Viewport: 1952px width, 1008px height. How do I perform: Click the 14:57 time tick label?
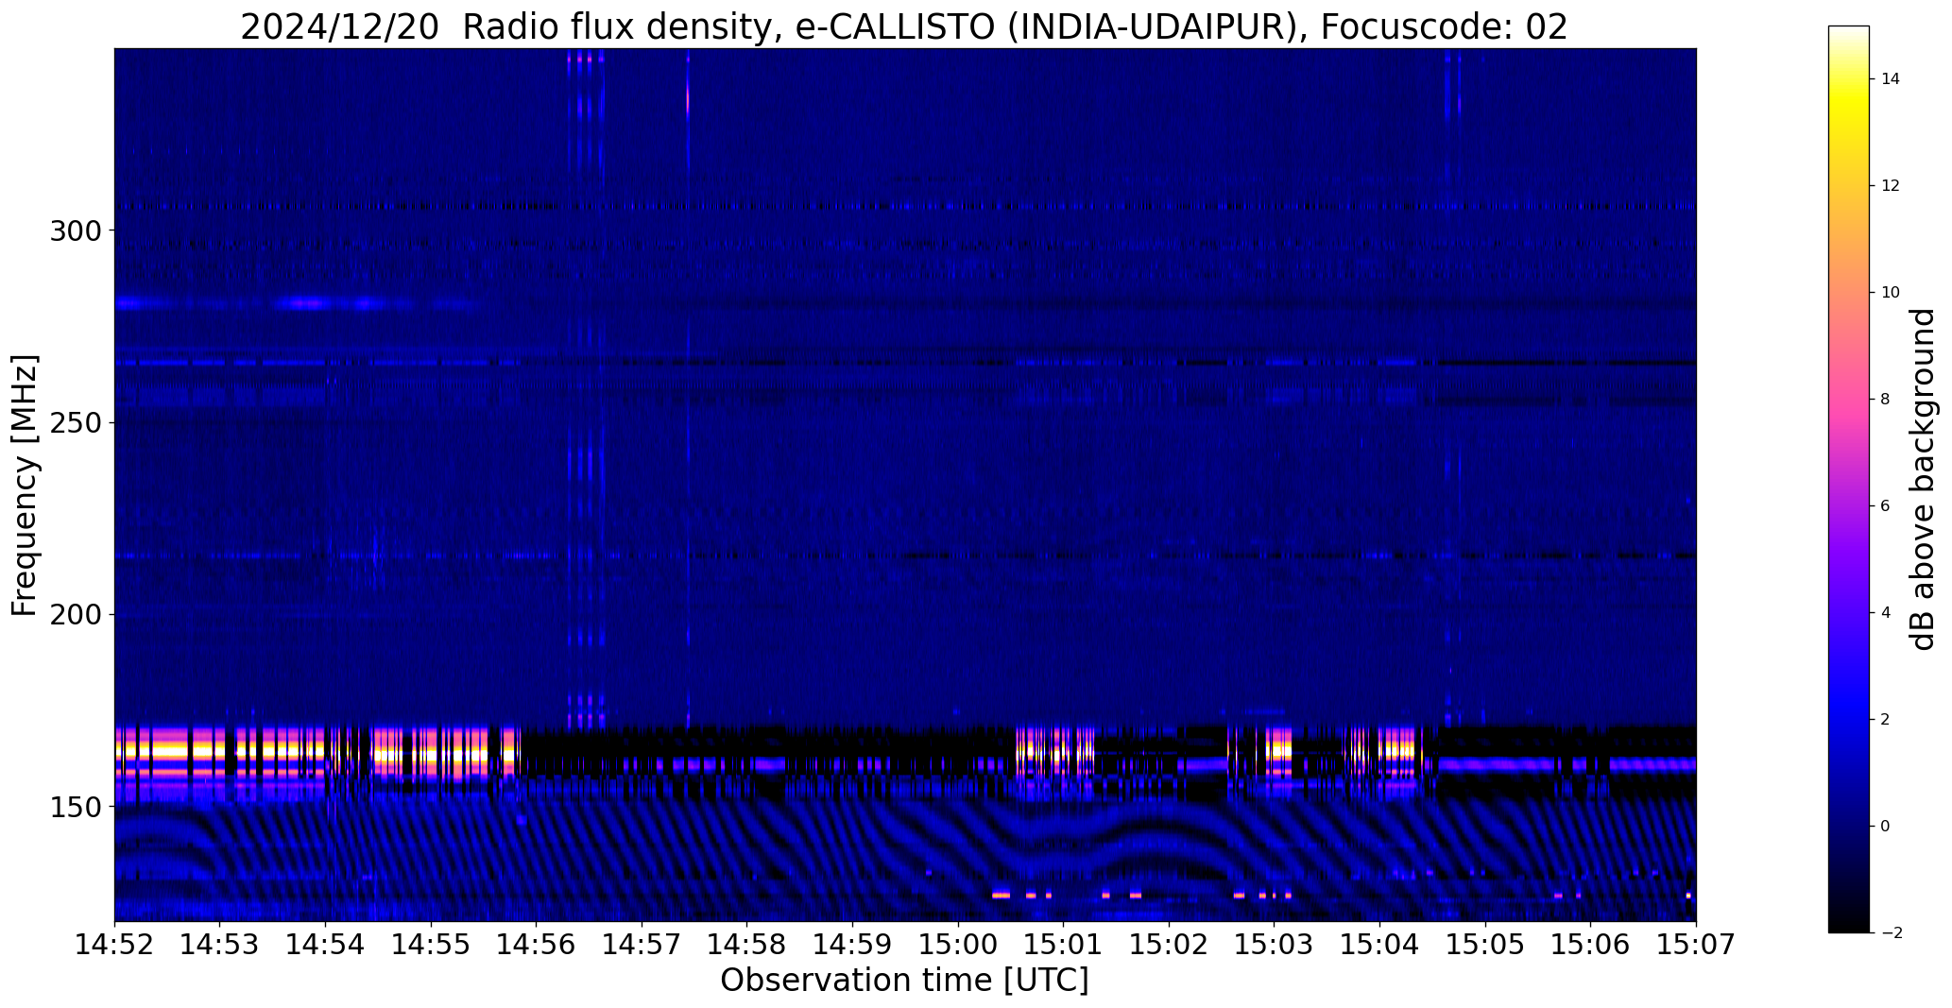tap(642, 945)
